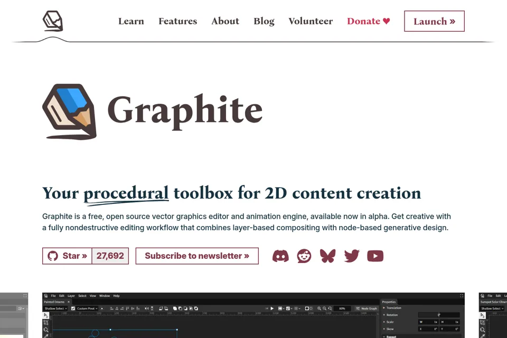This screenshot has height=338, width=507.
Task: Click the Scale W field
Action: (x=428, y=322)
